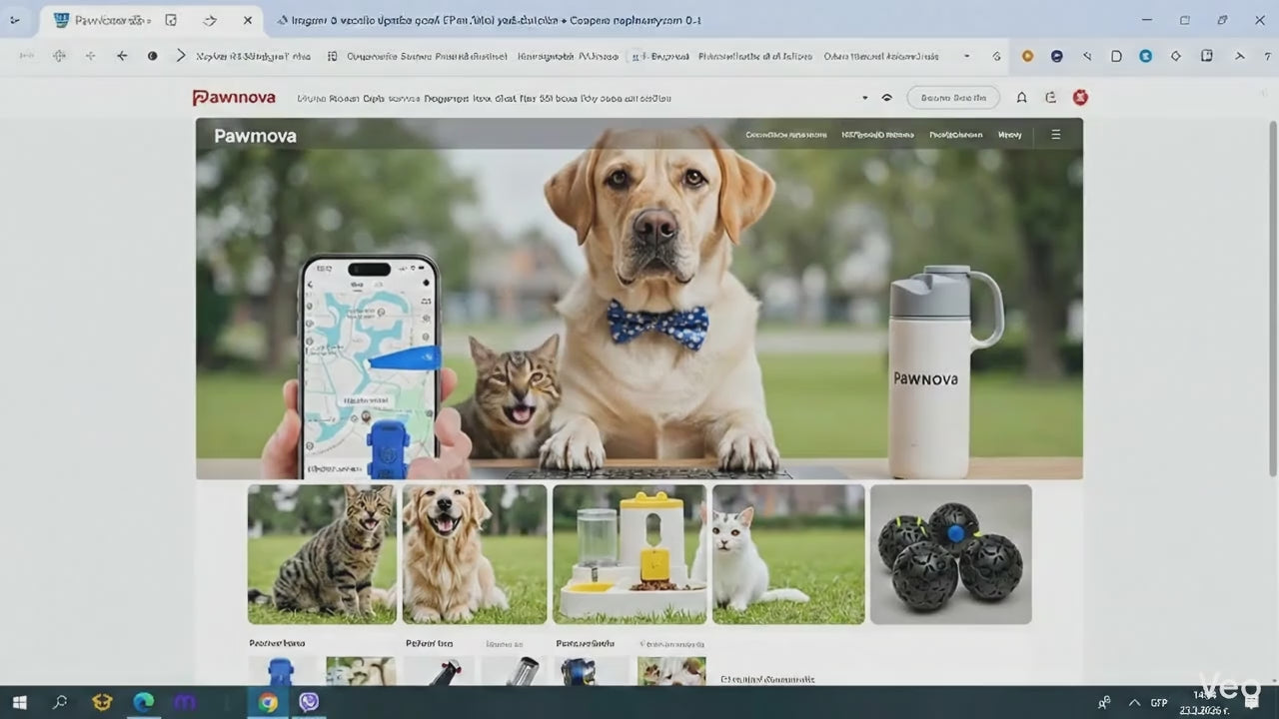
Task: Switch to Google Chrome in the taskbar
Action: [268, 702]
